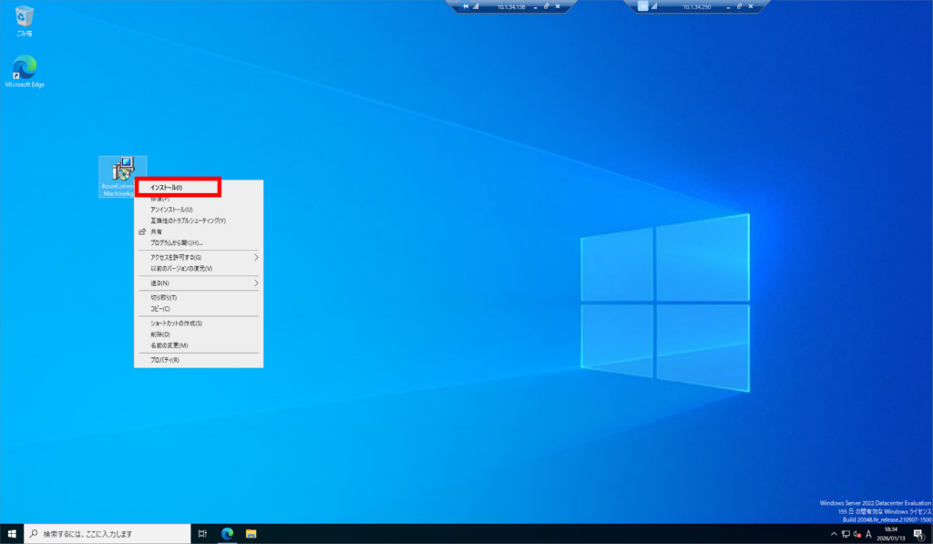Open File Explorer from the taskbar

(251, 533)
